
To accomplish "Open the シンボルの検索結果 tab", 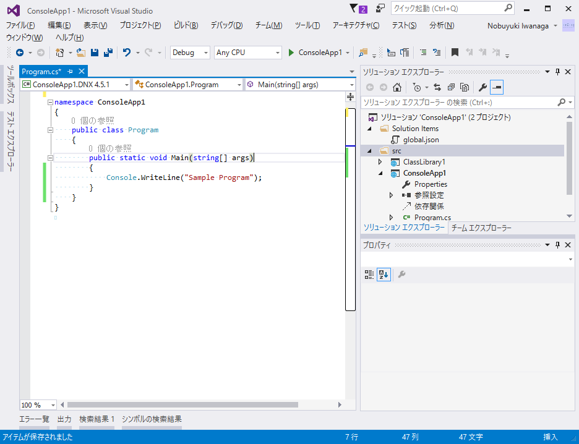I will pos(152,419).
